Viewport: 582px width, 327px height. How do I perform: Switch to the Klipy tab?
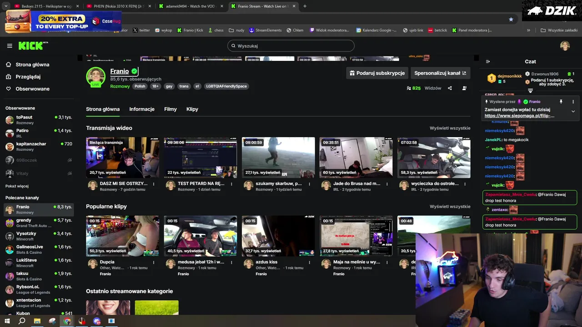[192, 109]
